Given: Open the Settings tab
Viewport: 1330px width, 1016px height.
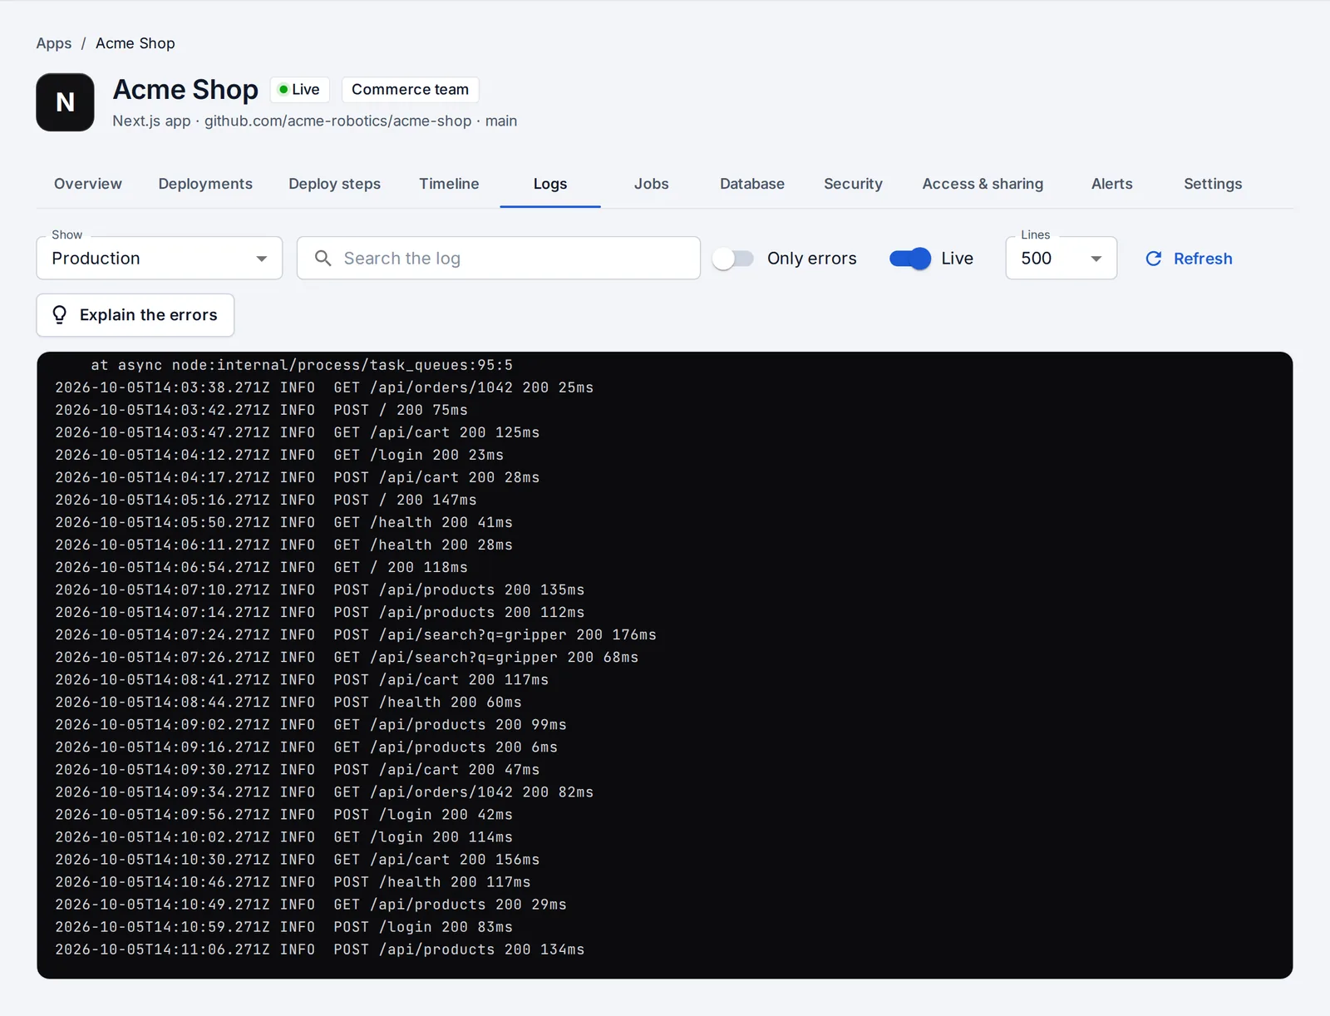Looking at the screenshot, I should 1213,184.
